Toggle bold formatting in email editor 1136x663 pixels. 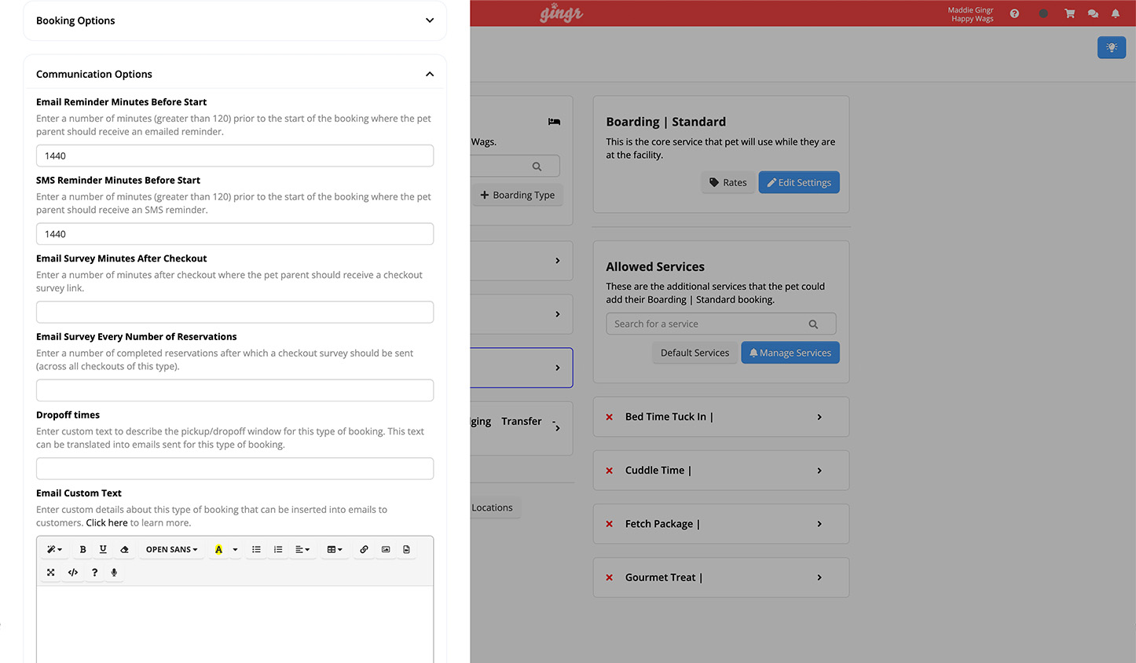point(82,550)
